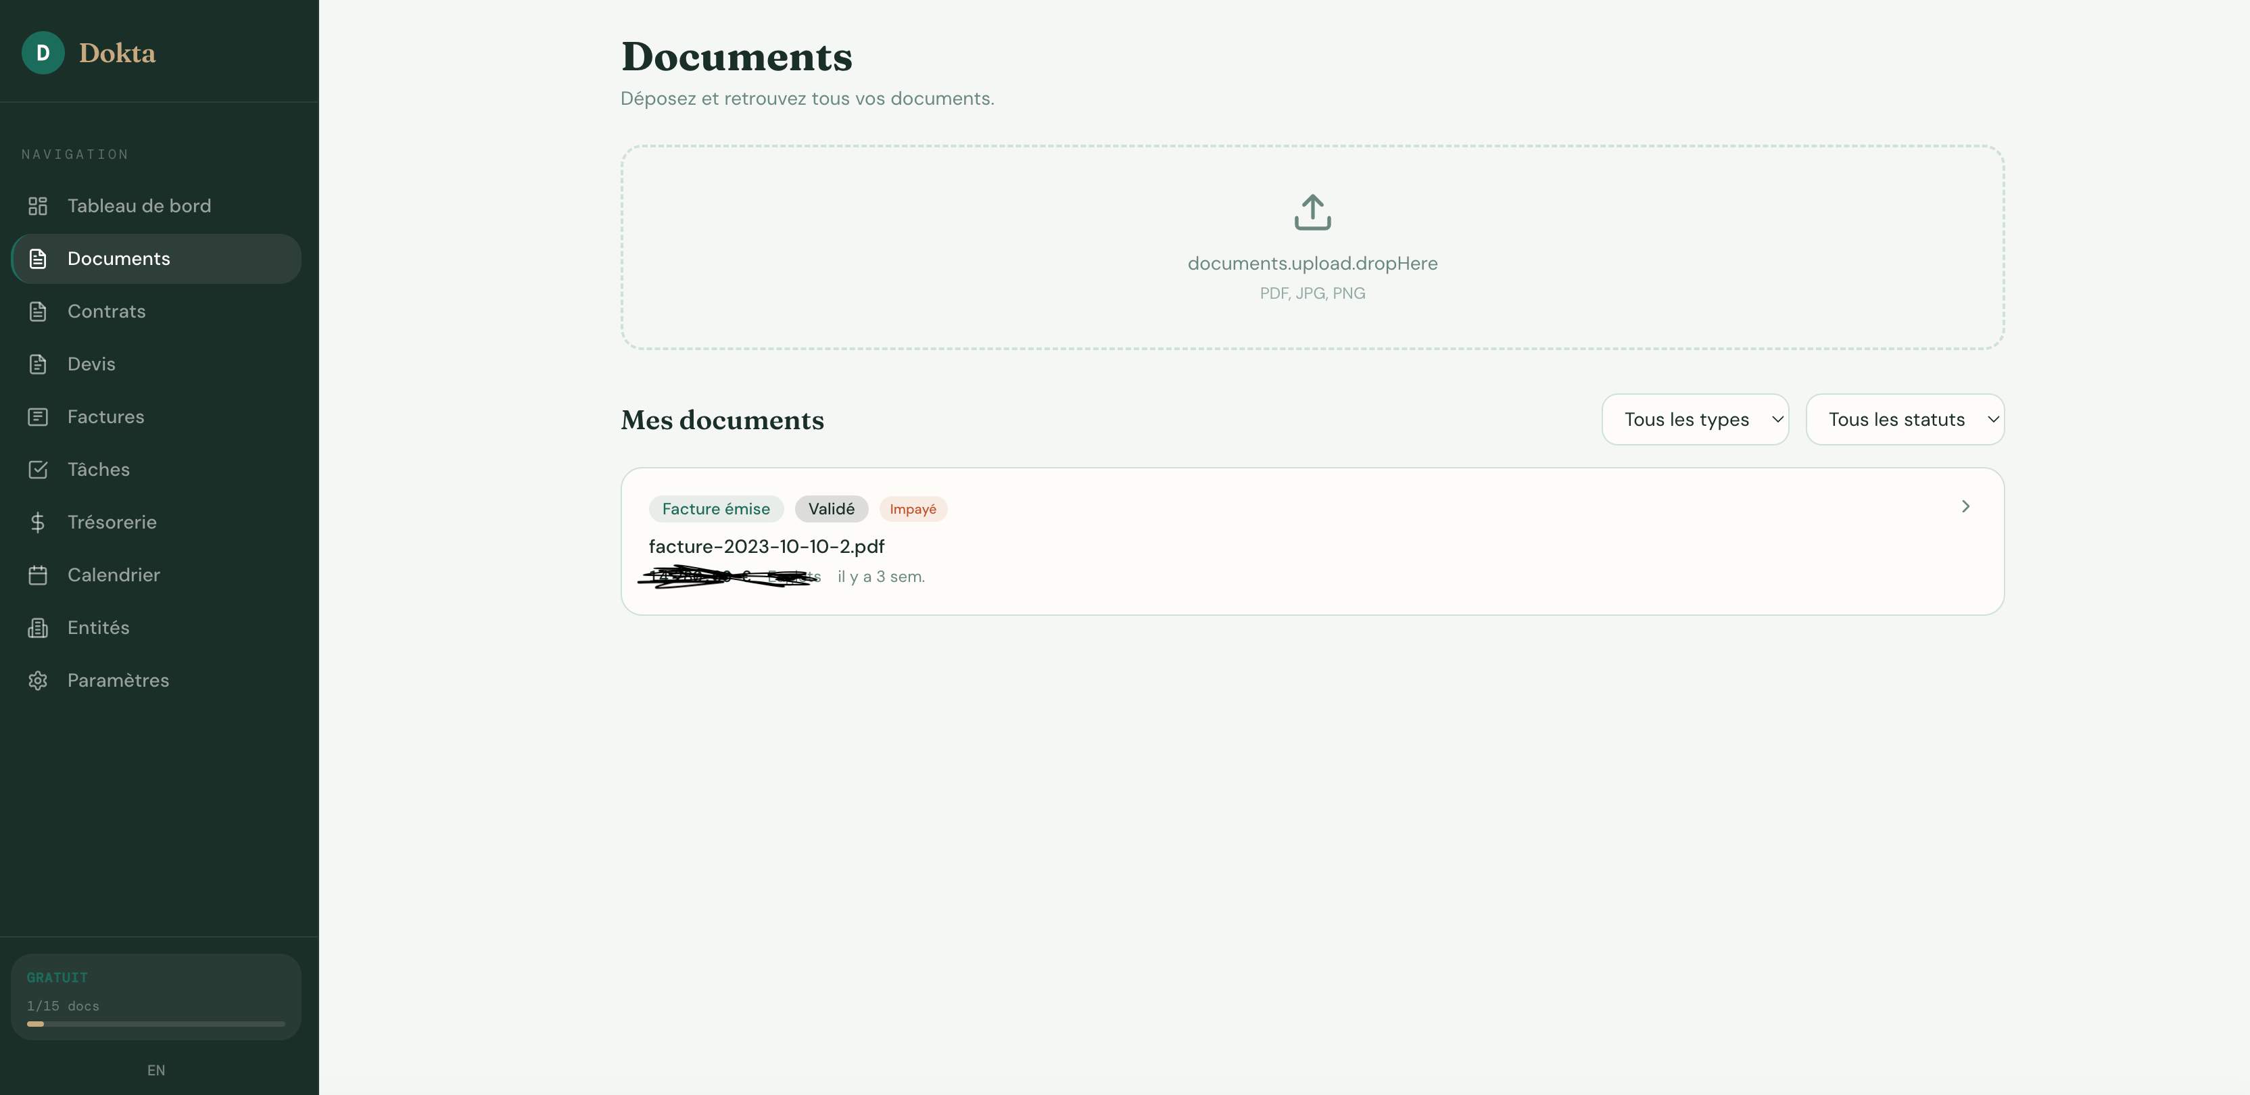Viewport: 2250px width, 1095px height.
Task: Open Paramètres from the sidebar
Action: [x=118, y=679]
